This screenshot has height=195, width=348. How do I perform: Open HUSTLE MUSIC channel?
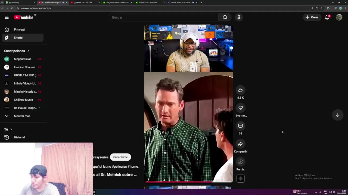(23, 75)
